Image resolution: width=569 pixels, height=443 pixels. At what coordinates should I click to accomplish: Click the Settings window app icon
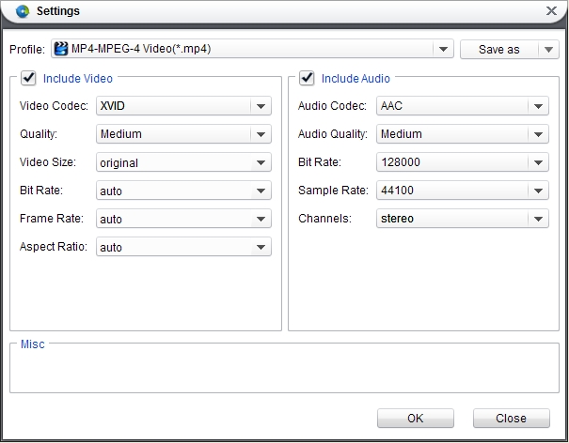23,11
